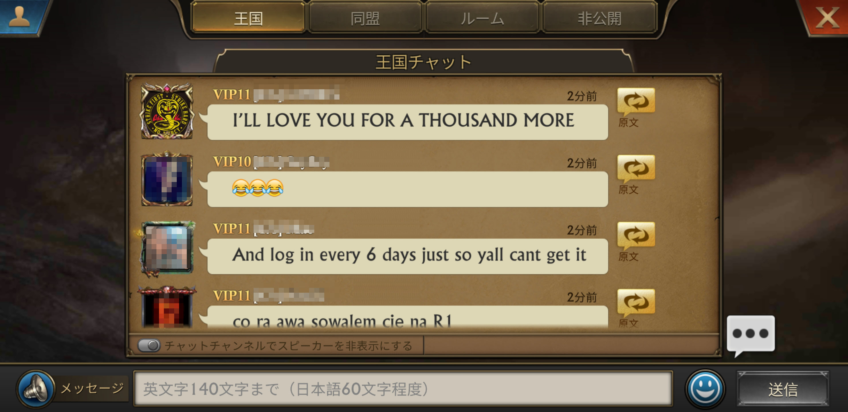View the VIP10 player's blue avatar
Screen dimensions: 848x412
point(167,179)
